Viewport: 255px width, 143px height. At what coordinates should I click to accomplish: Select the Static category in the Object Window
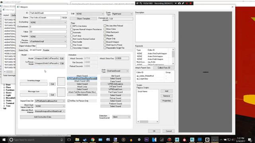coord(9,100)
